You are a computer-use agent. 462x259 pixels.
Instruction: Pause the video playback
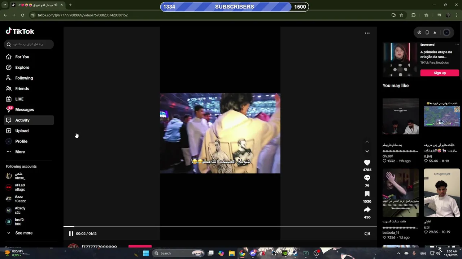coord(71,233)
